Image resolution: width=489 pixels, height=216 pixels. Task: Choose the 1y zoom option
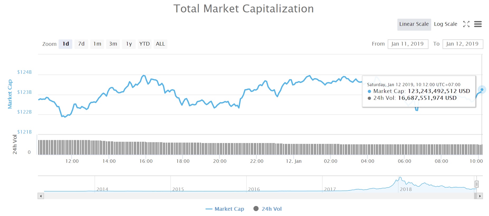coord(129,44)
